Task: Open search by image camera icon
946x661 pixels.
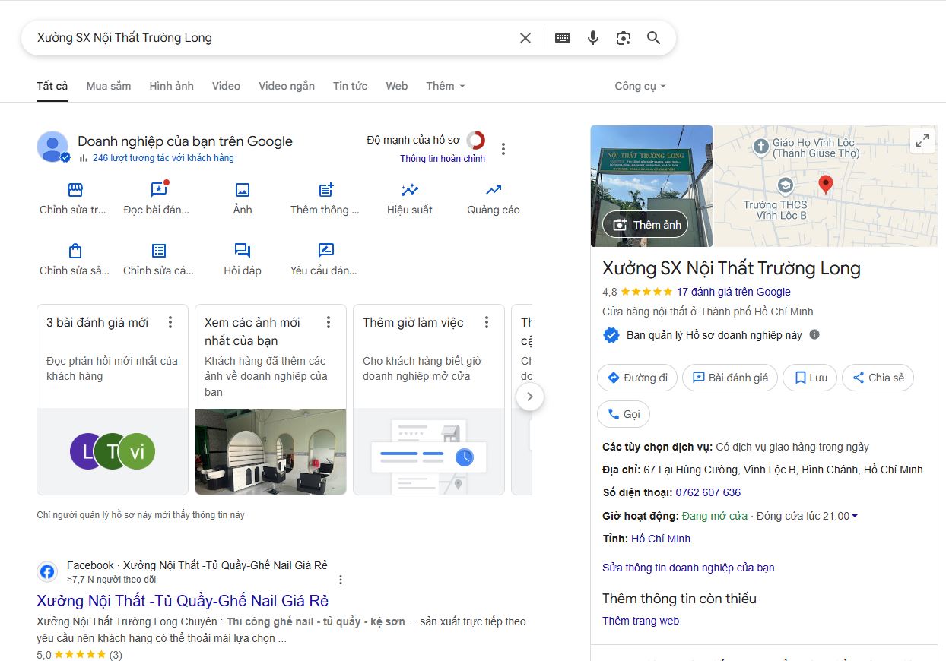Action: pos(624,38)
